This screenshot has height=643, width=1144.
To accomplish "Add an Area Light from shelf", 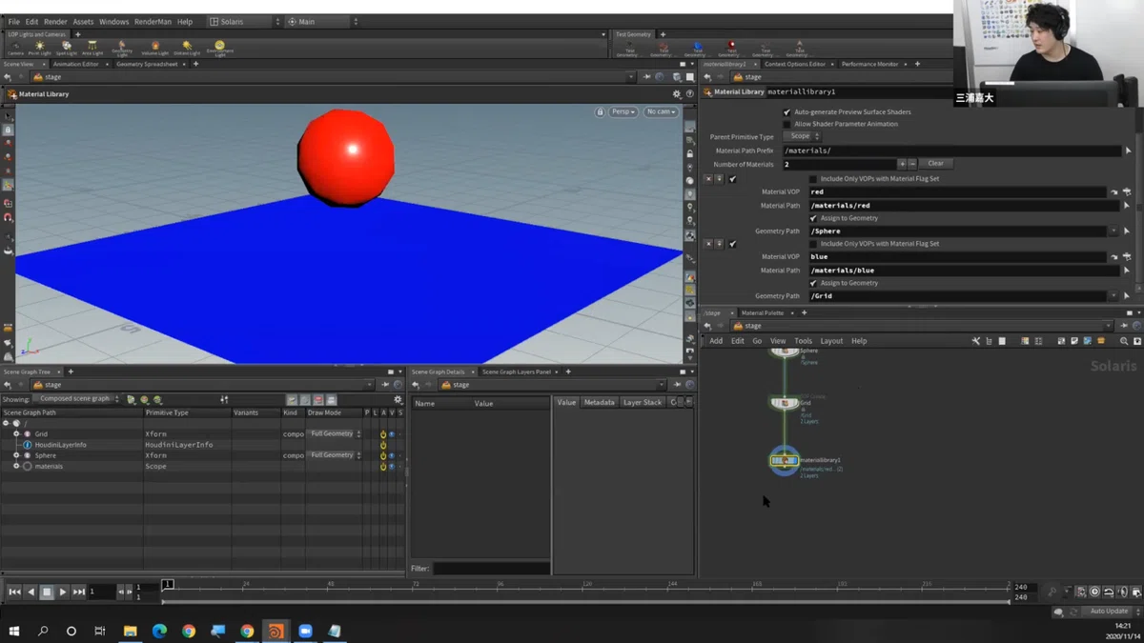I will (92, 48).
